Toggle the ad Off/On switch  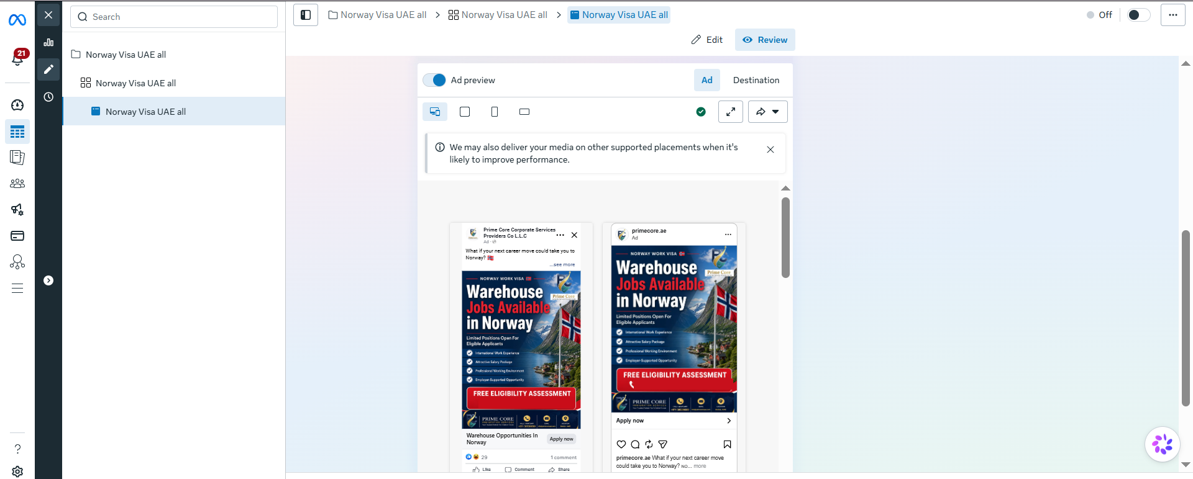(1138, 15)
